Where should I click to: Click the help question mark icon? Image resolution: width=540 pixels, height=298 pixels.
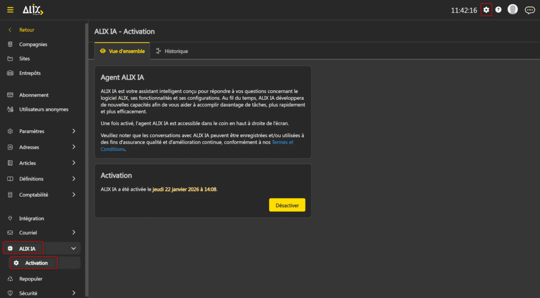click(498, 10)
